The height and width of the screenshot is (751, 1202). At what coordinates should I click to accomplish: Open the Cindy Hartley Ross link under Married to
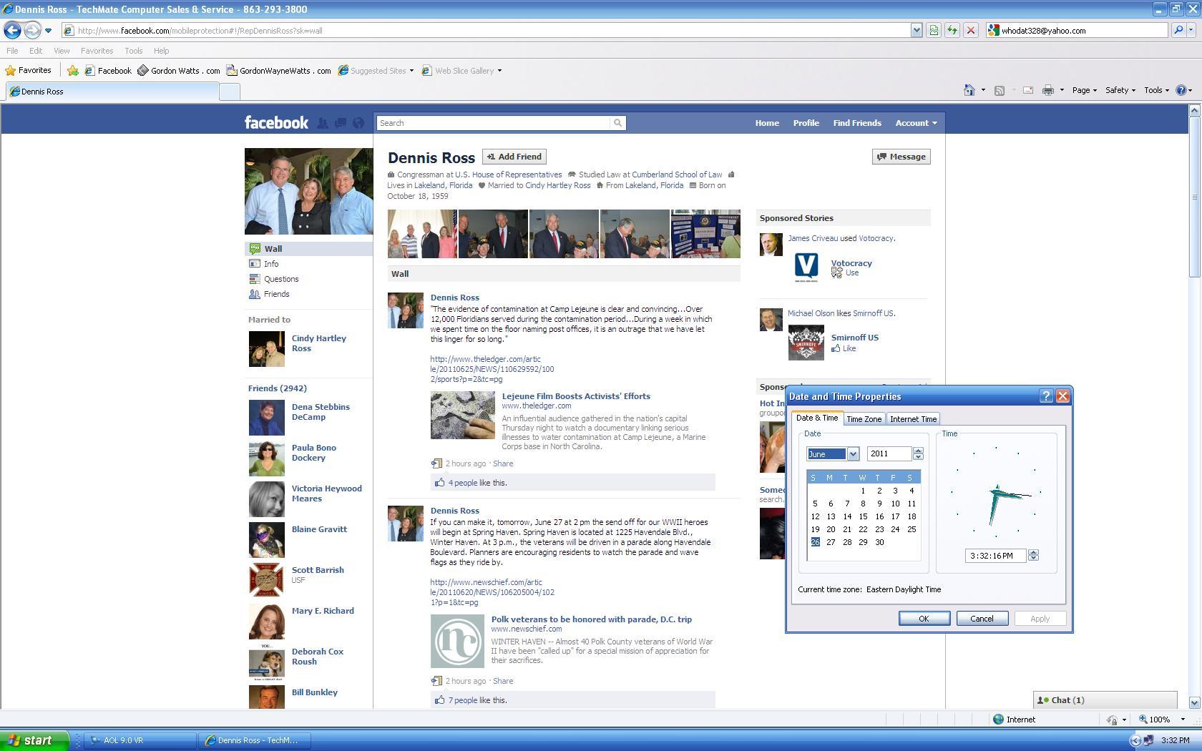click(318, 343)
